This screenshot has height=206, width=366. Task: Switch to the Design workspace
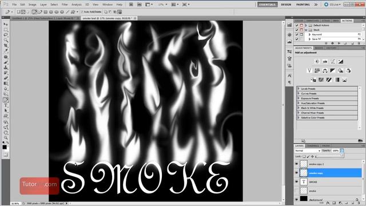click(286, 5)
